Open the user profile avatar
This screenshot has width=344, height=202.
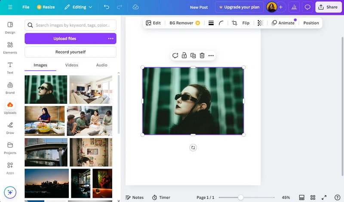272,7
